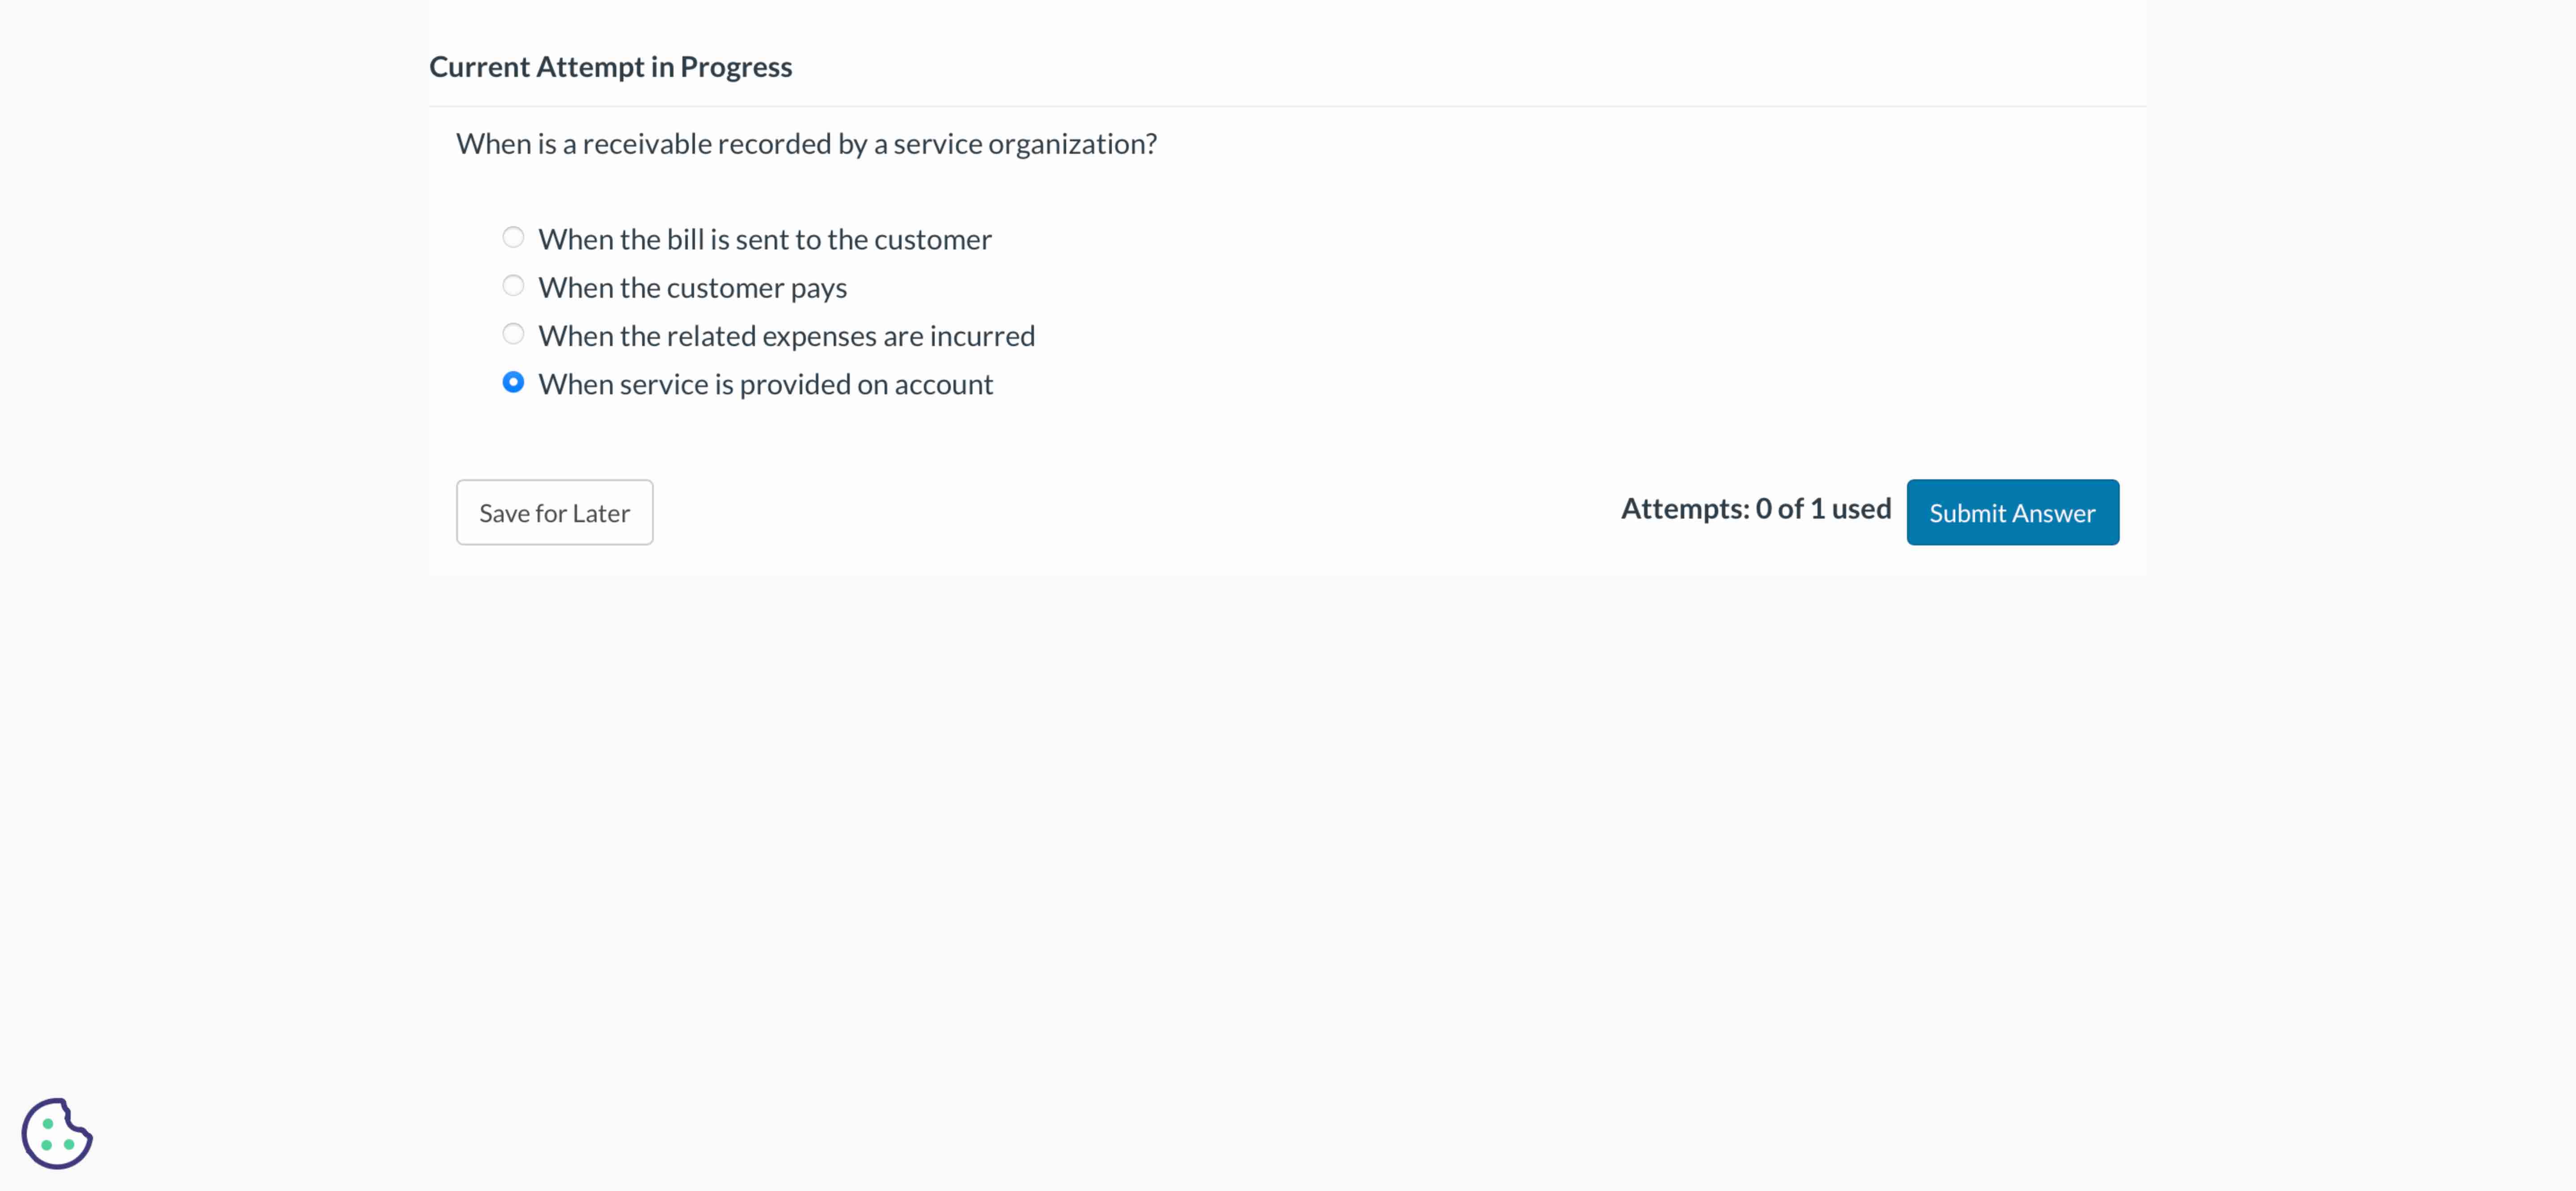Click the green-dotted logo at bottom left
The width and height of the screenshot is (2576, 1191).
(57, 1133)
